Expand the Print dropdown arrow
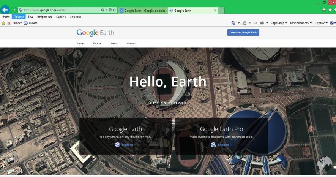 (x=267, y=23)
